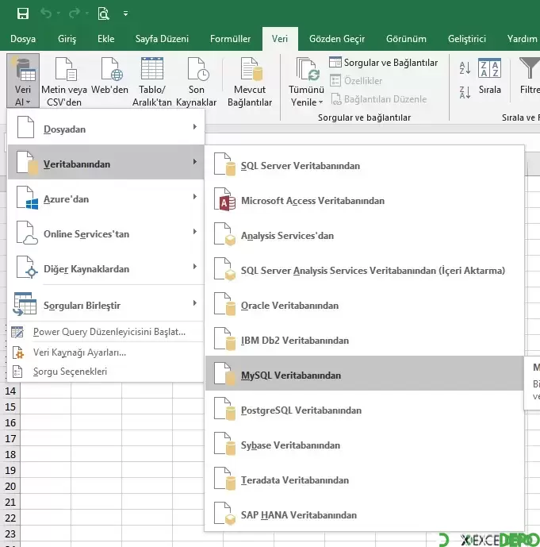540x547 pixels.
Task: Launch Power Query Düzenleyicisini Başlat
Action: [x=106, y=332]
